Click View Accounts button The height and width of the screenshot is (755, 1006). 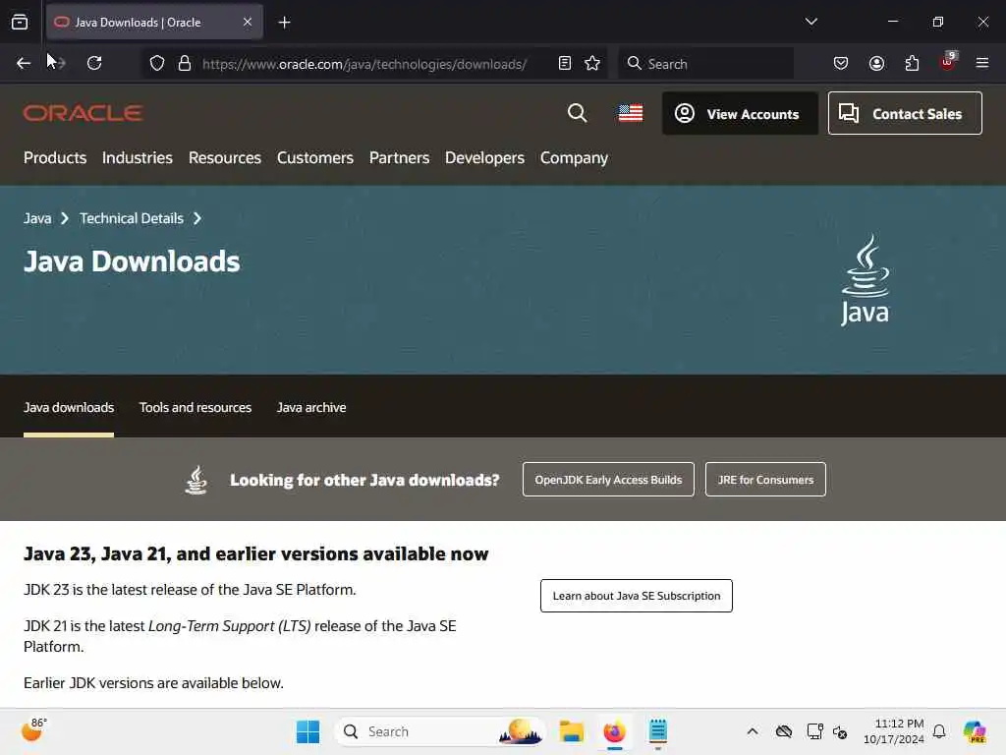[740, 114]
